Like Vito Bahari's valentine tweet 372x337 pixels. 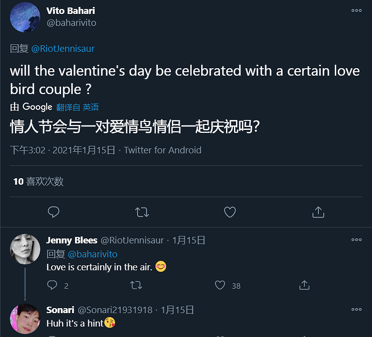(229, 213)
